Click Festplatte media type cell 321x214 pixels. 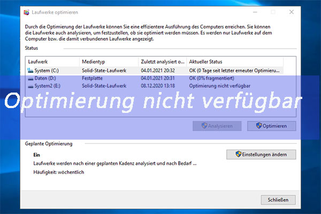92,78
